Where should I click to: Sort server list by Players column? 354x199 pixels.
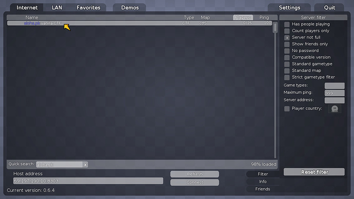[243, 17]
